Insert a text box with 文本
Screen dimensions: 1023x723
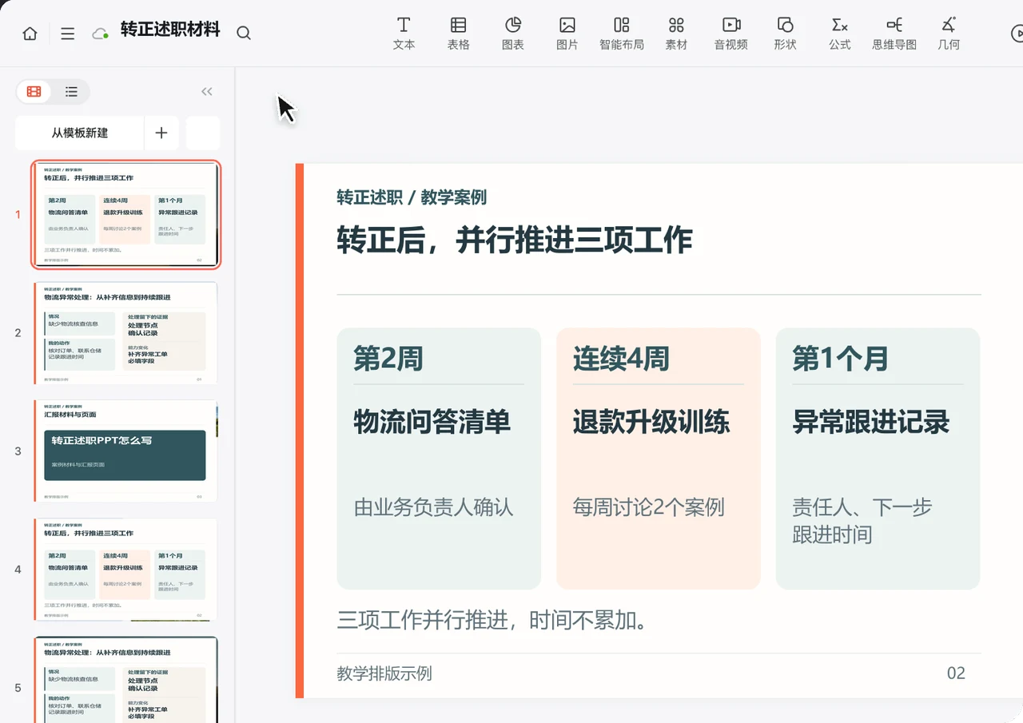pos(404,34)
